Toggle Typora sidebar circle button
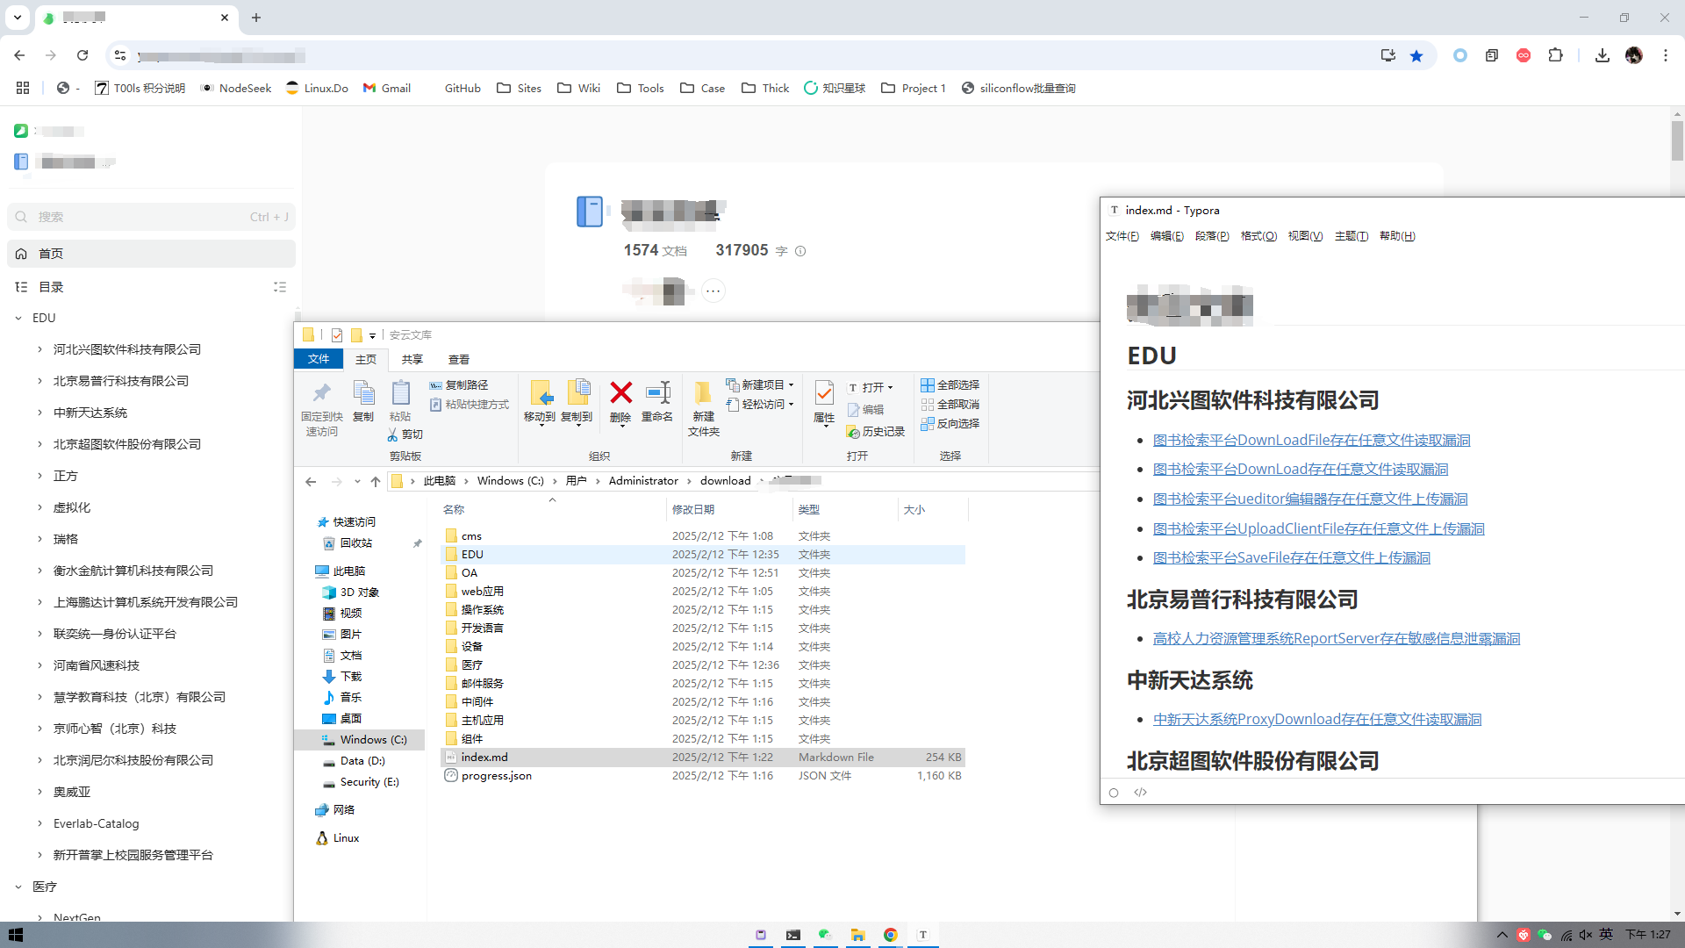 pyautogui.click(x=1114, y=792)
